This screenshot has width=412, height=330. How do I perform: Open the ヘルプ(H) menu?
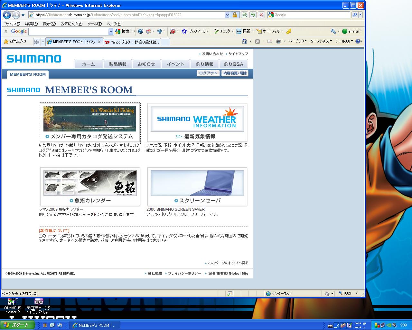(x=114, y=24)
